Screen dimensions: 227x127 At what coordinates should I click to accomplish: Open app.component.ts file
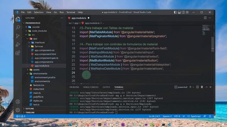pos(44,62)
